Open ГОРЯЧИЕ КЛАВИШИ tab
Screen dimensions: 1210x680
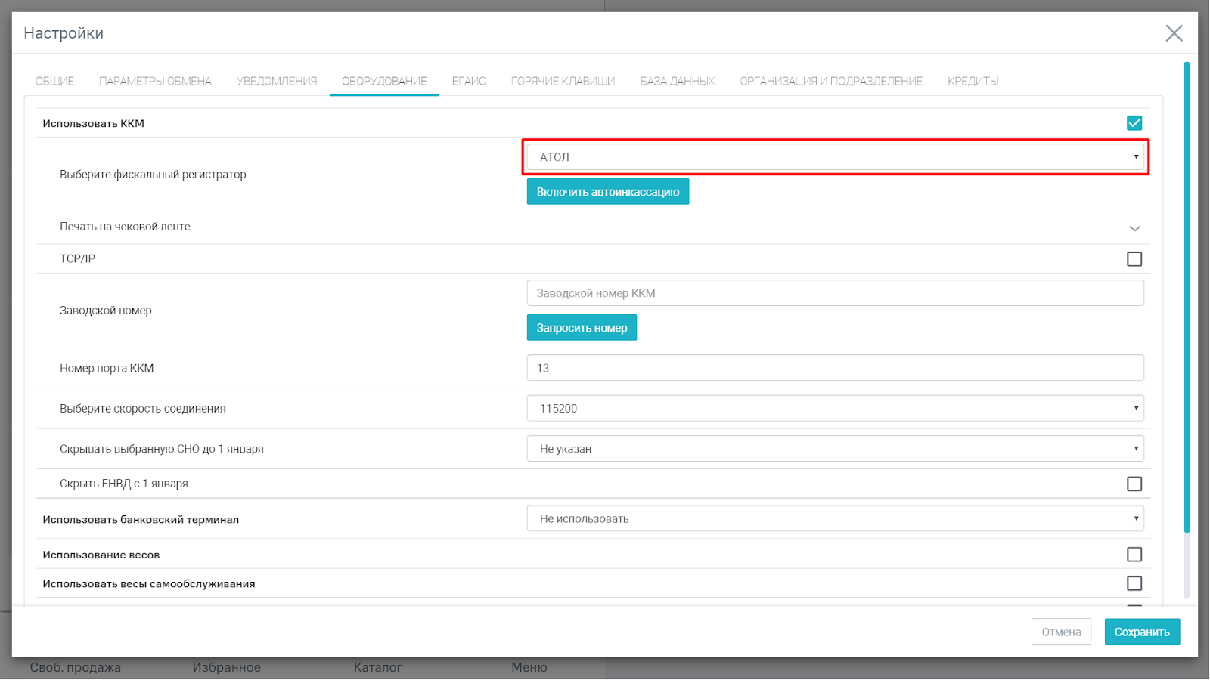point(563,81)
